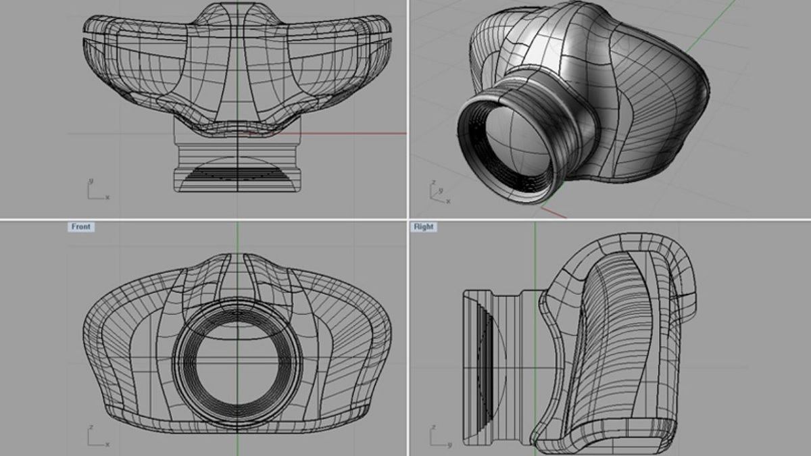This screenshot has width=811, height=456.
Task: Open the Right viewport title menu
Action: (x=424, y=227)
